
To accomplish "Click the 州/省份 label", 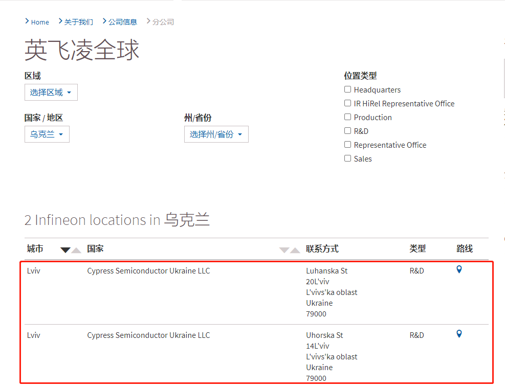I will click(x=197, y=118).
